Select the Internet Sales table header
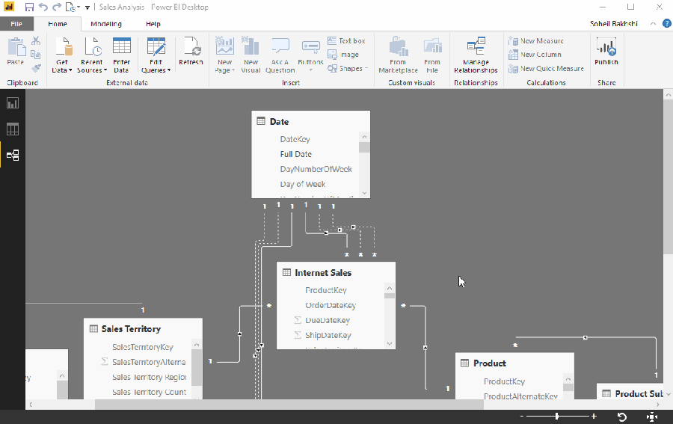This screenshot has width=673, height=424. pos(336,272)
